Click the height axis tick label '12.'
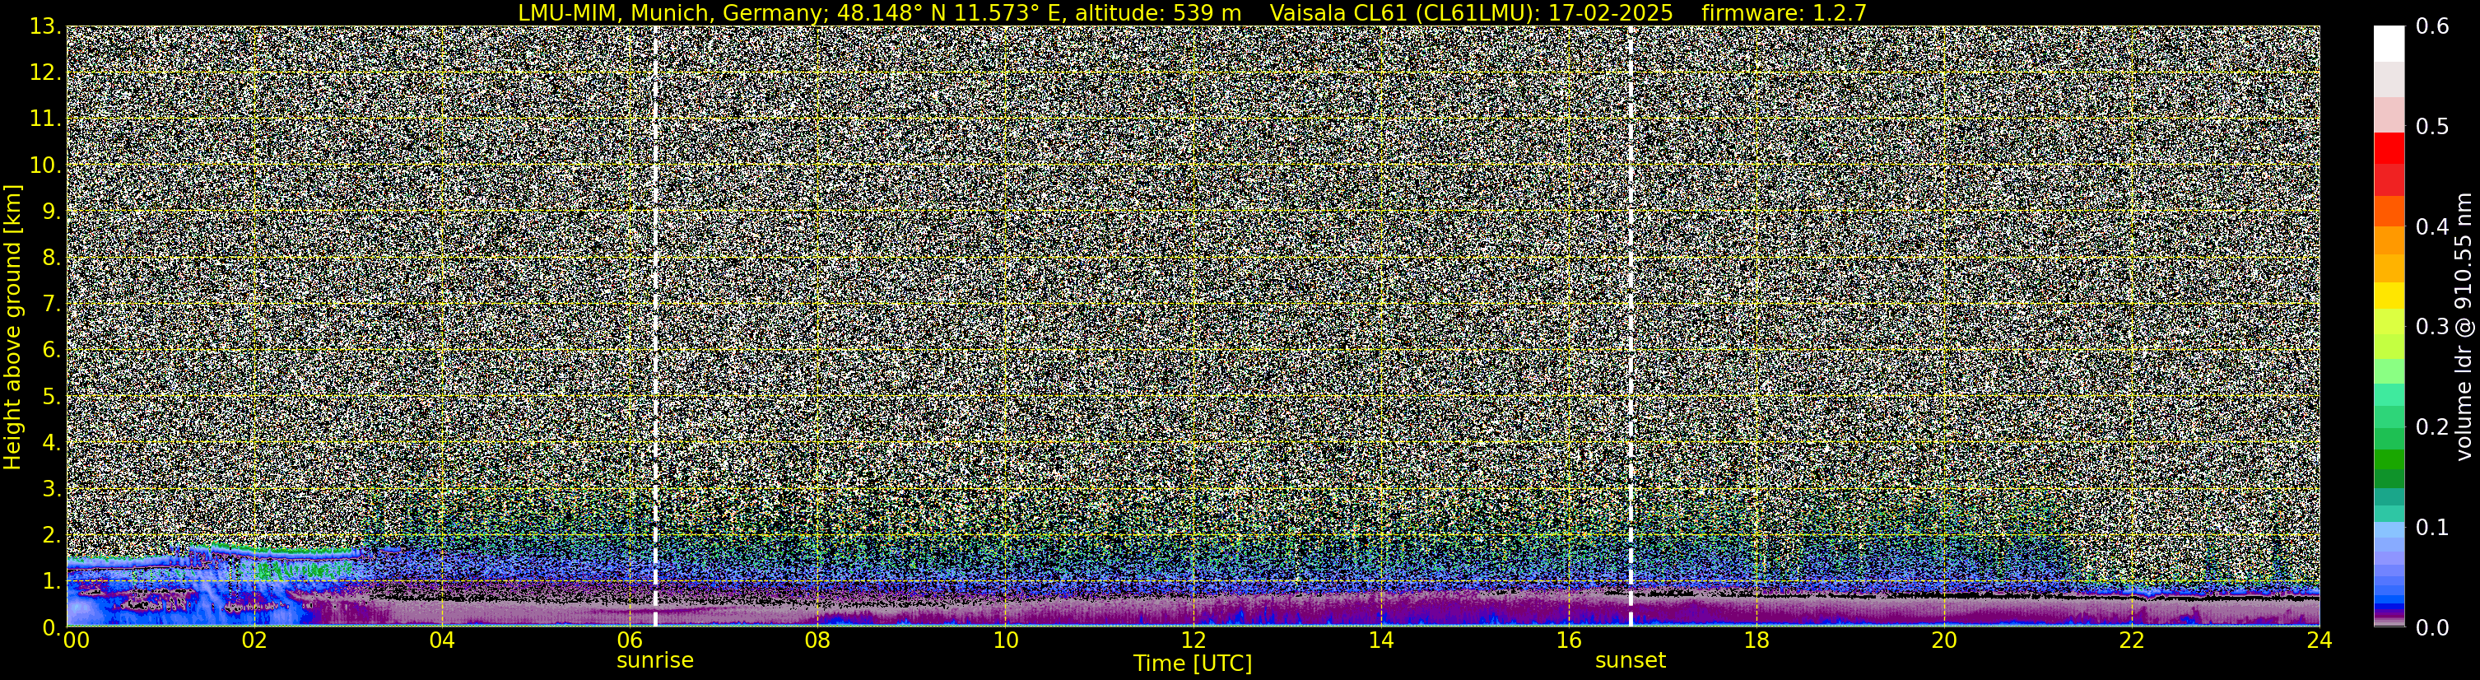 [x=44, y=73]
